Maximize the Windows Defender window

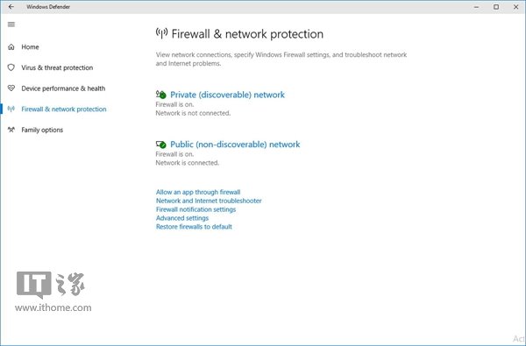click(496, 7)
